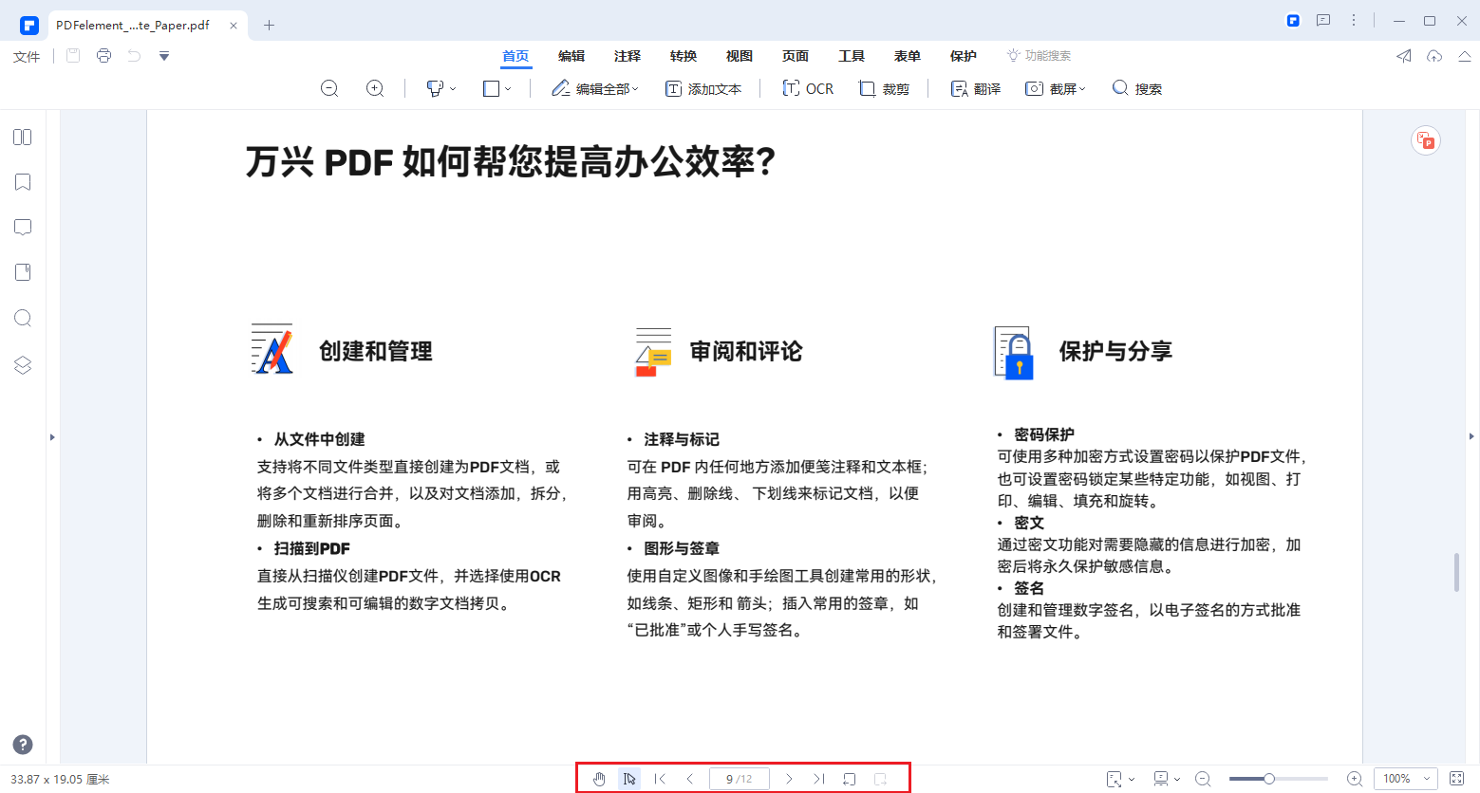The width and height of the screenshot is (1480, 793).
Task: Switch to the 保护 ribbon tab
Action: pyautogui.click(x=963, y=55)
